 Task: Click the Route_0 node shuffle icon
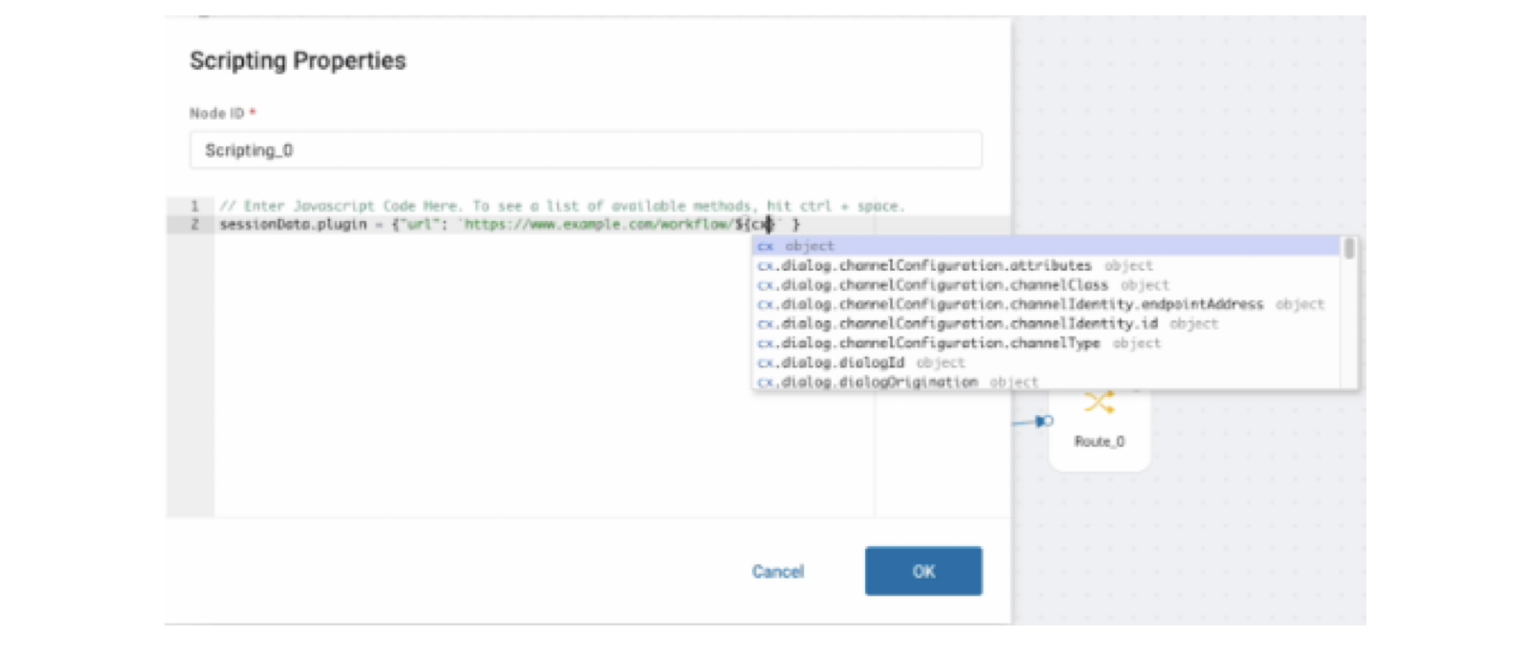[1098, 404]
